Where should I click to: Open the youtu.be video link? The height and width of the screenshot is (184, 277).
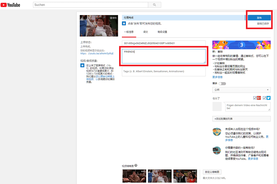tap(97, 54)
